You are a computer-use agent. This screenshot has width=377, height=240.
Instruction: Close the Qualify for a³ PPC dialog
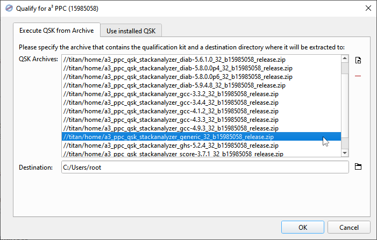368,9
